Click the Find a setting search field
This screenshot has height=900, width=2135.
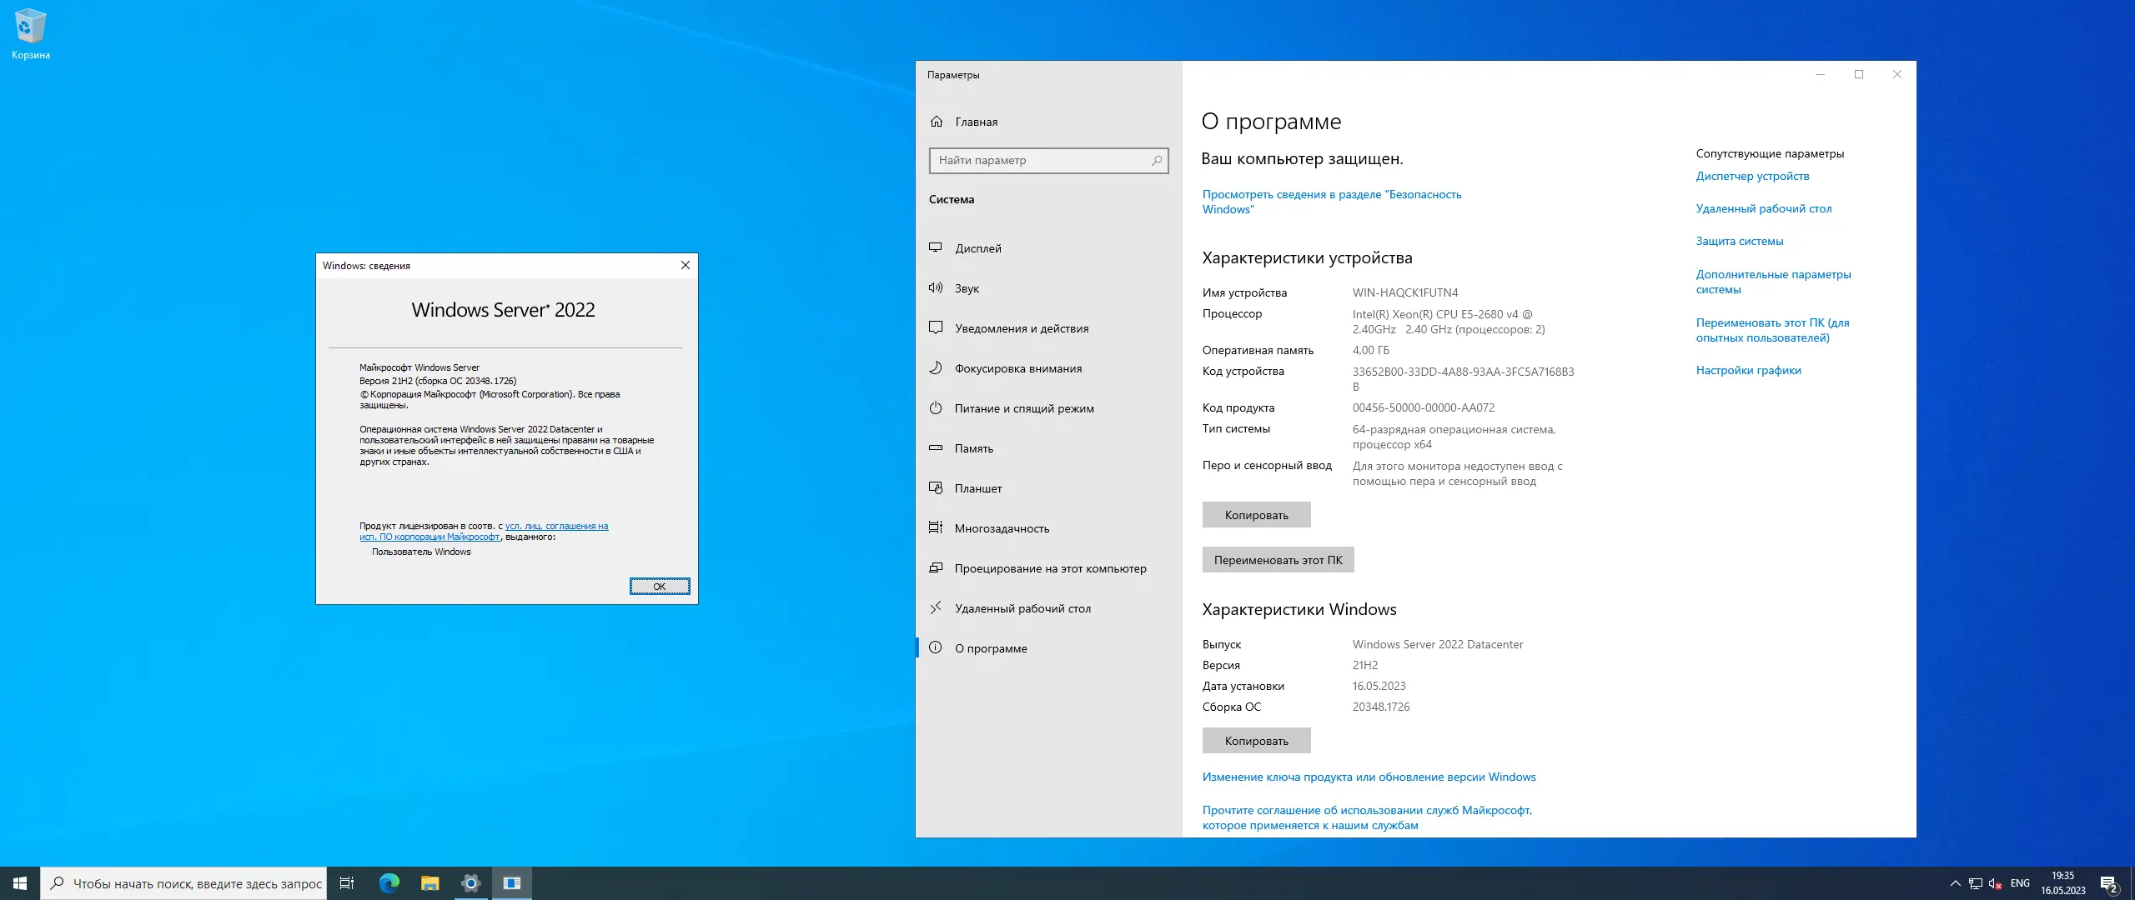[x=1042, y=160]
